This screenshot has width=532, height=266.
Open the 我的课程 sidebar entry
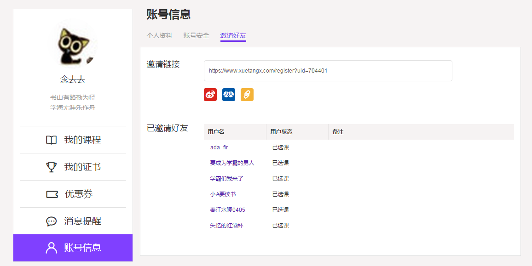tap(73, 140)
